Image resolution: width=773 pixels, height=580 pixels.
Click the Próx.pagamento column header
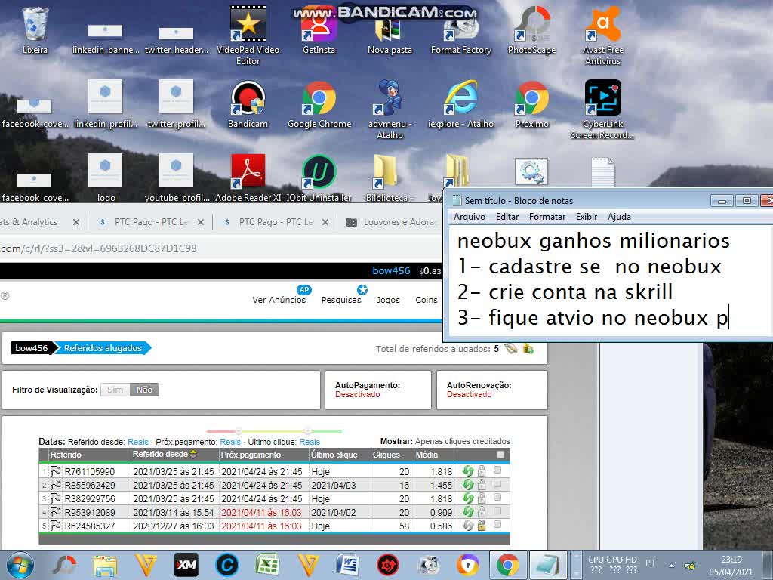(x=251, y=455)
